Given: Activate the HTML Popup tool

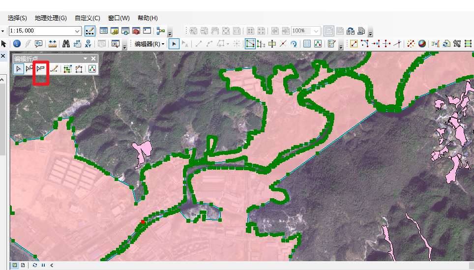Looking at the screenshot, I should coord(38,44).
